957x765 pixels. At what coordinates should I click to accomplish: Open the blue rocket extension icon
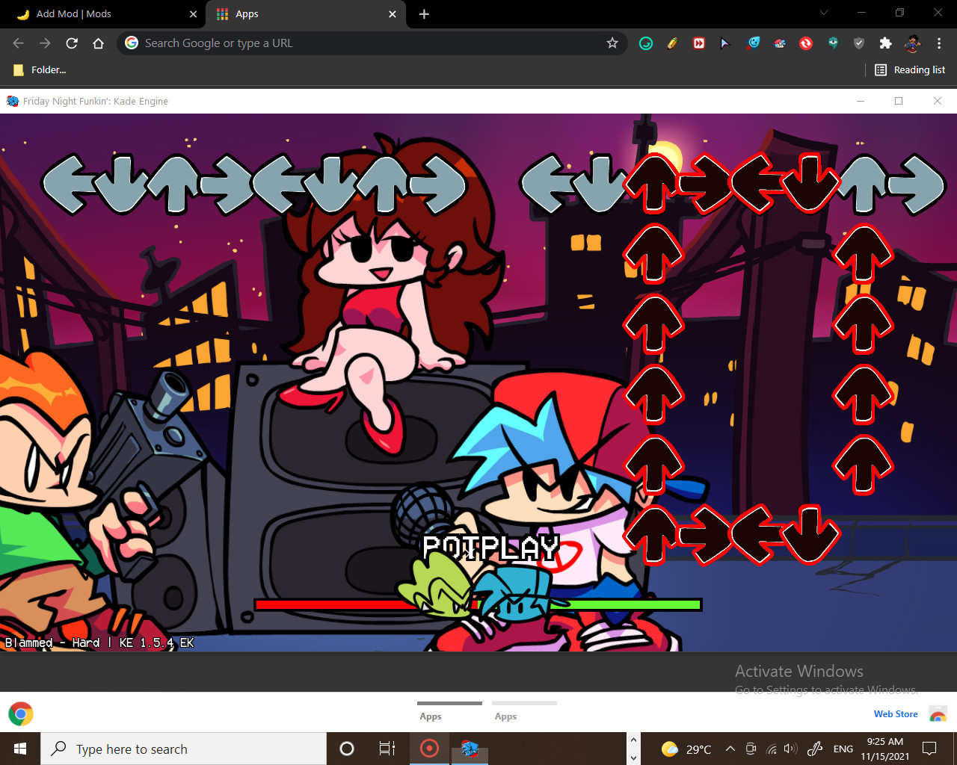click(x=753, y=43)
